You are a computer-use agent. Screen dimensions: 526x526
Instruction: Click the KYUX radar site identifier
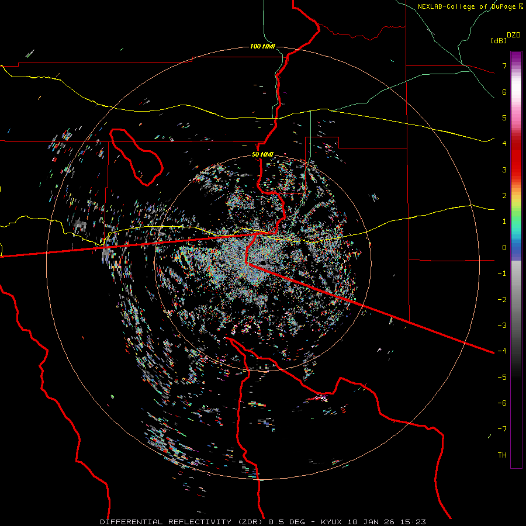[331, 522]
